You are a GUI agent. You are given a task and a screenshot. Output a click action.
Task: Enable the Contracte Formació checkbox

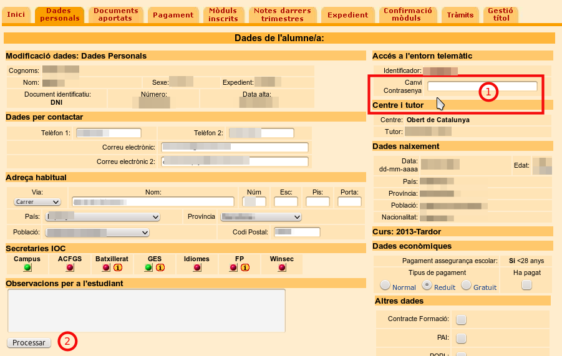(x=461, y=319)
